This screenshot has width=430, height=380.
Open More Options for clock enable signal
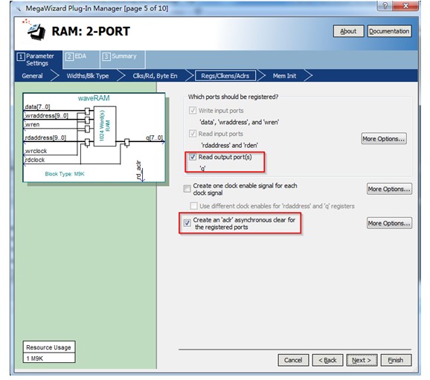pyautogui.click(x=389, y=189)
